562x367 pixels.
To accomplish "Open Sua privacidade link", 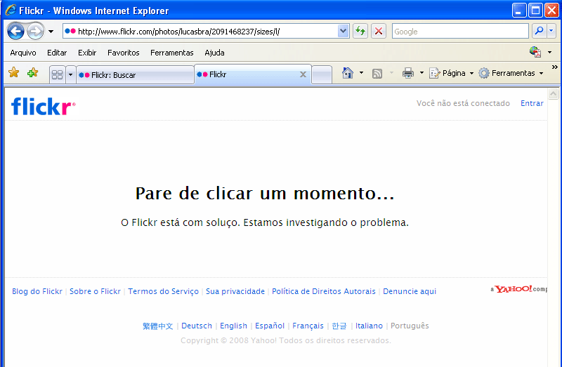I will point(235,291).
